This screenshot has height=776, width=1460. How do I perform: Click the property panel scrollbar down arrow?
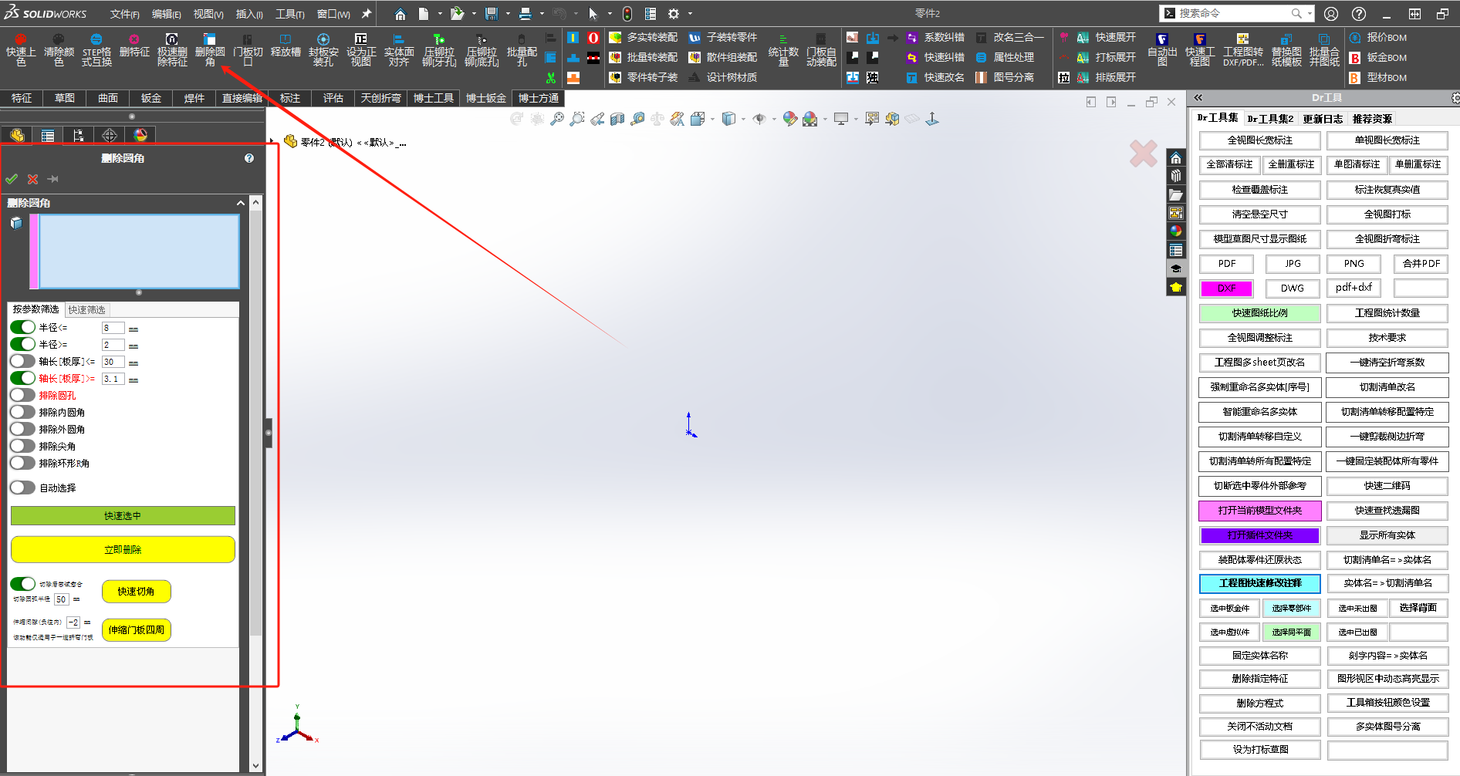(256, 766)
